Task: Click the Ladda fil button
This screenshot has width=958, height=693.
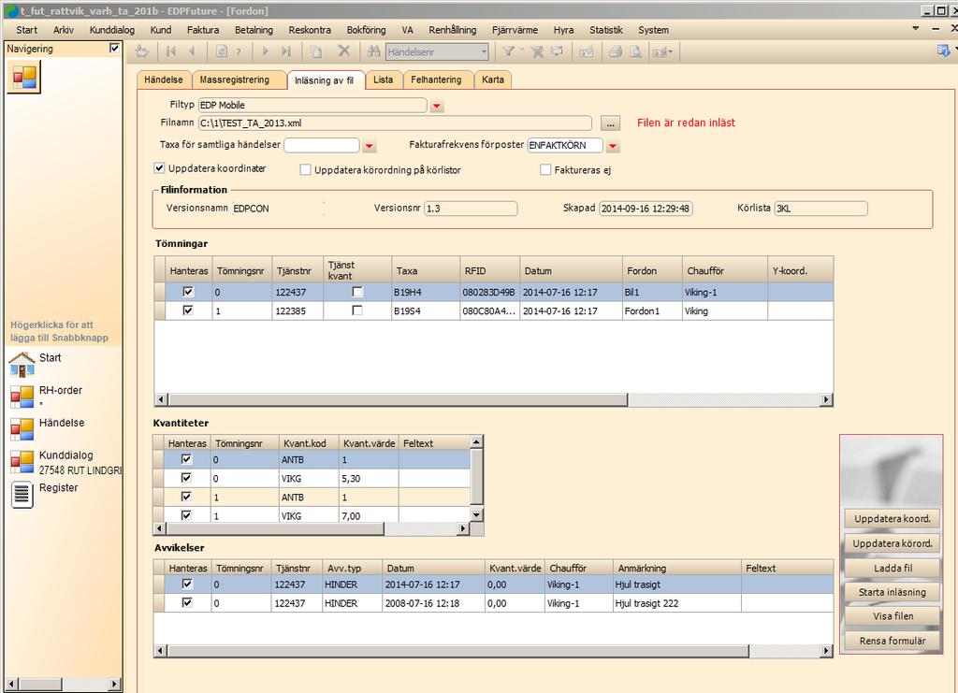Action: 892,568
